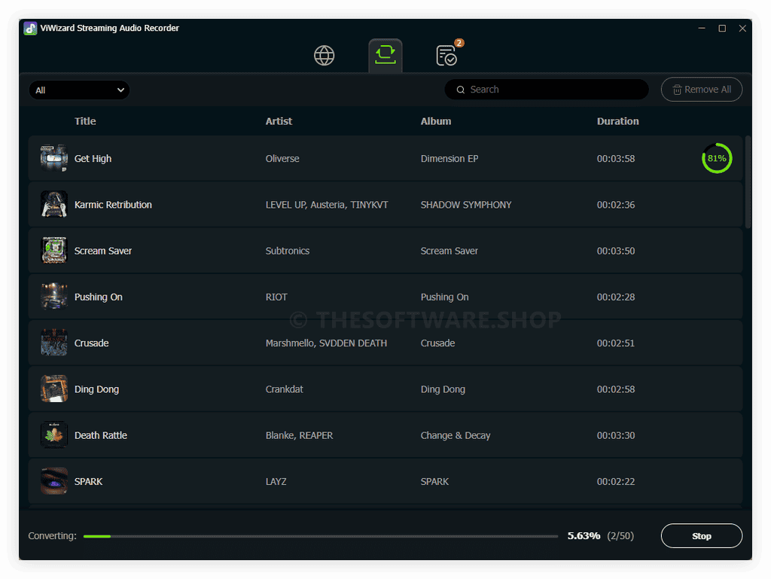Select the Scream Saver album thumbnail

coord(54,251)
